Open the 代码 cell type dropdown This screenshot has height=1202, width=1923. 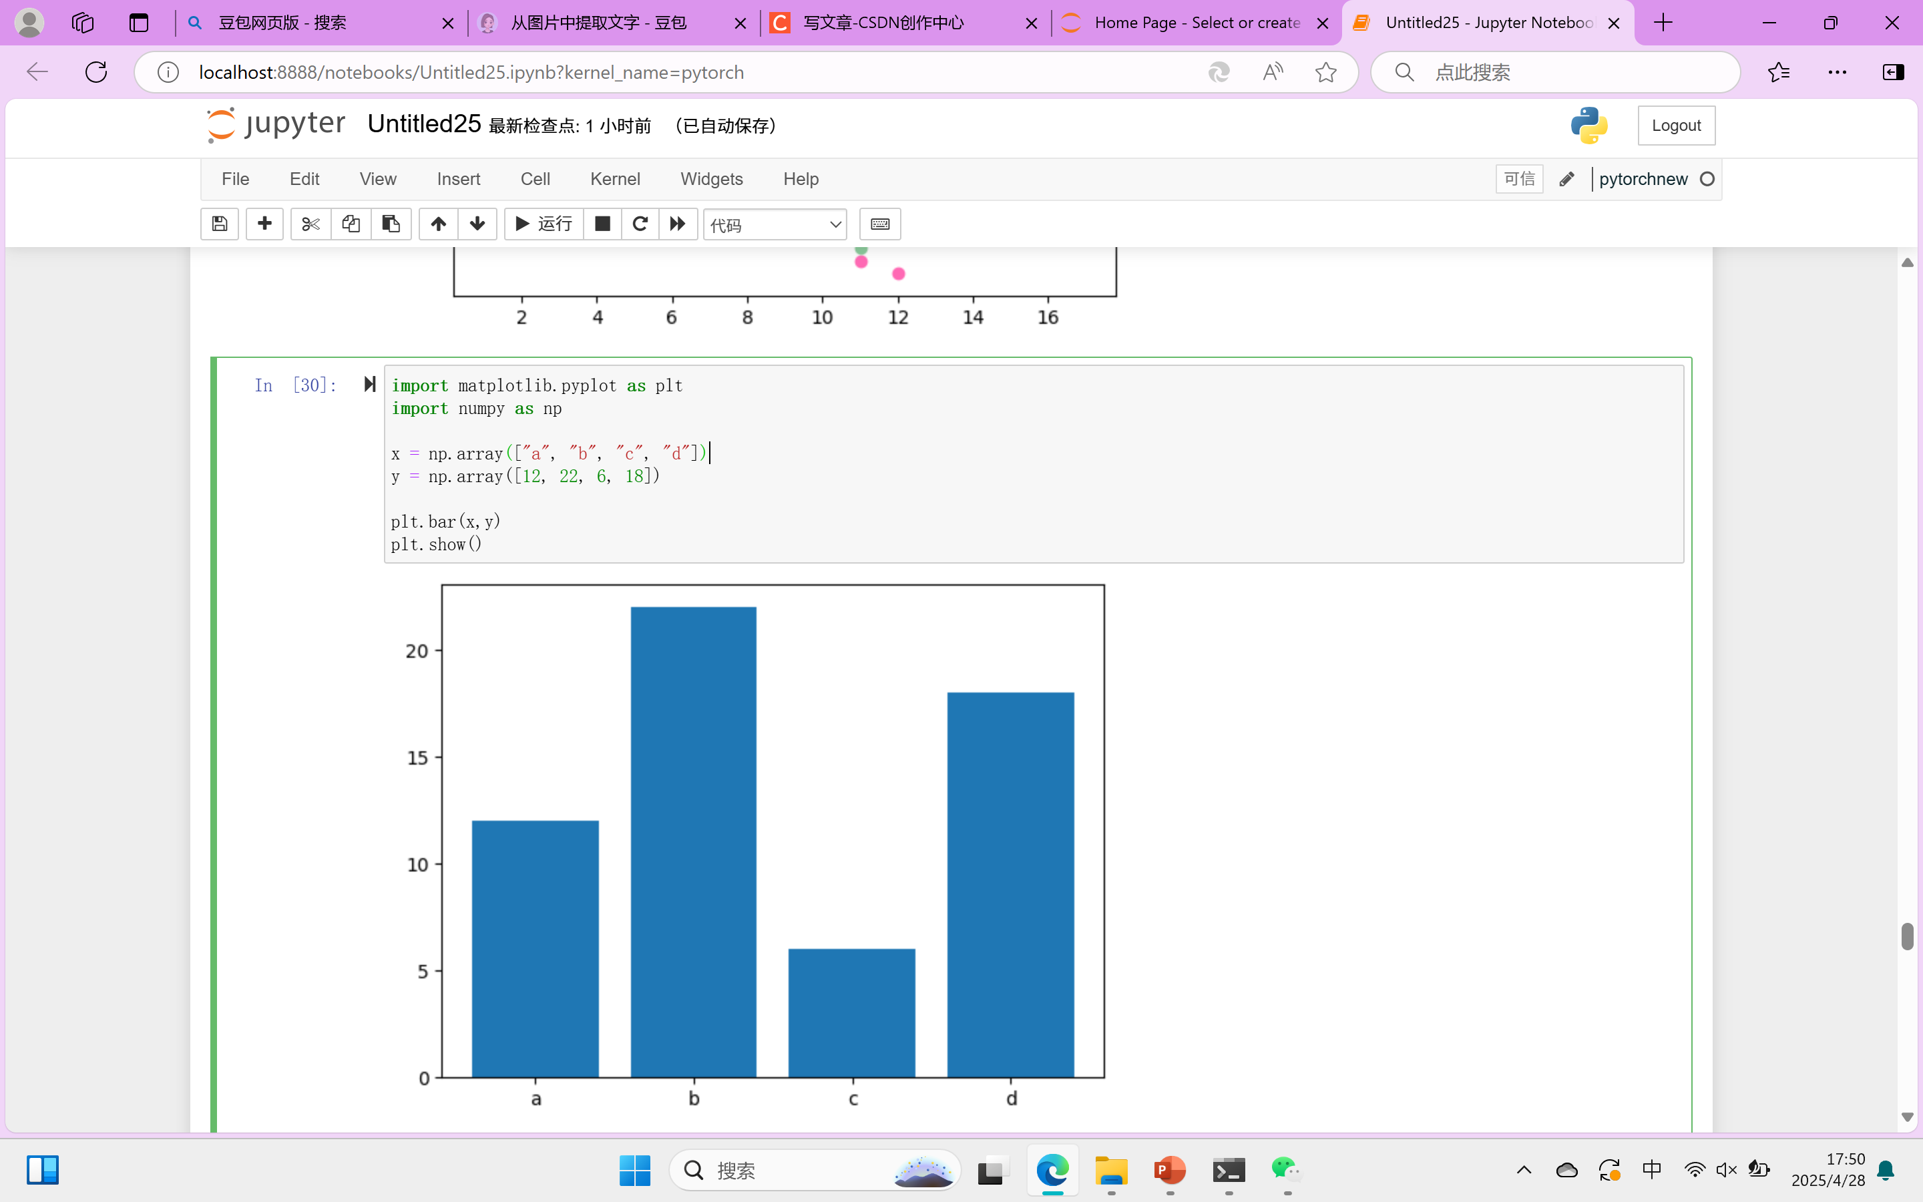coord(775,225)
